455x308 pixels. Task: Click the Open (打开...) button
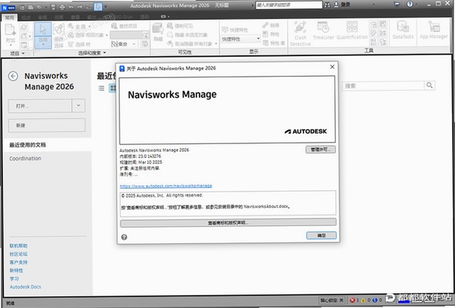tap(40, 106)
